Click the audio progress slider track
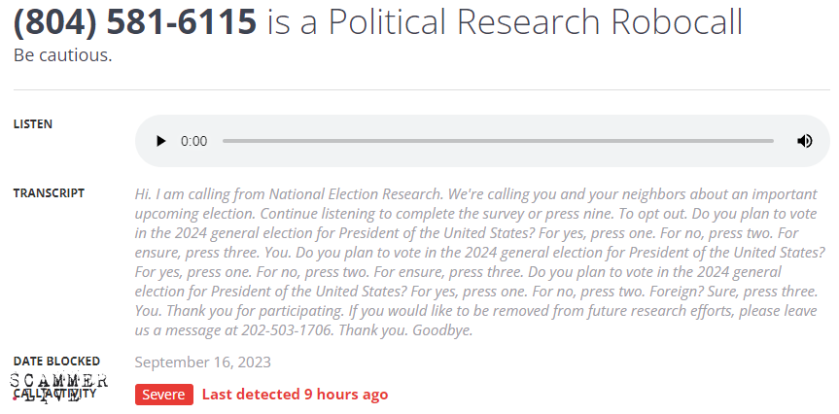 pyautogui.click(x=497, y=141)
